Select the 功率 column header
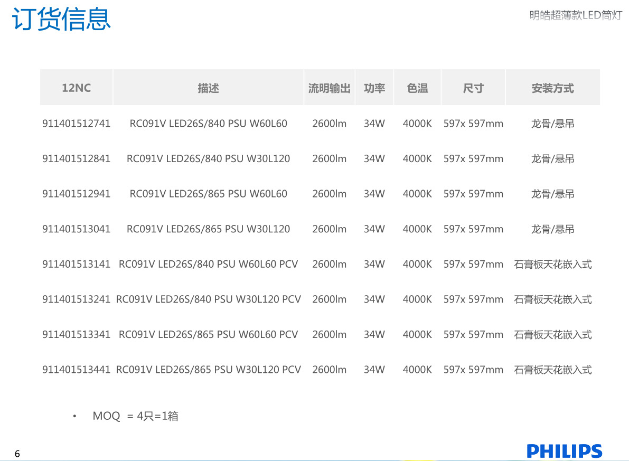This screenshot has height=461, width=629. point(374,88)
